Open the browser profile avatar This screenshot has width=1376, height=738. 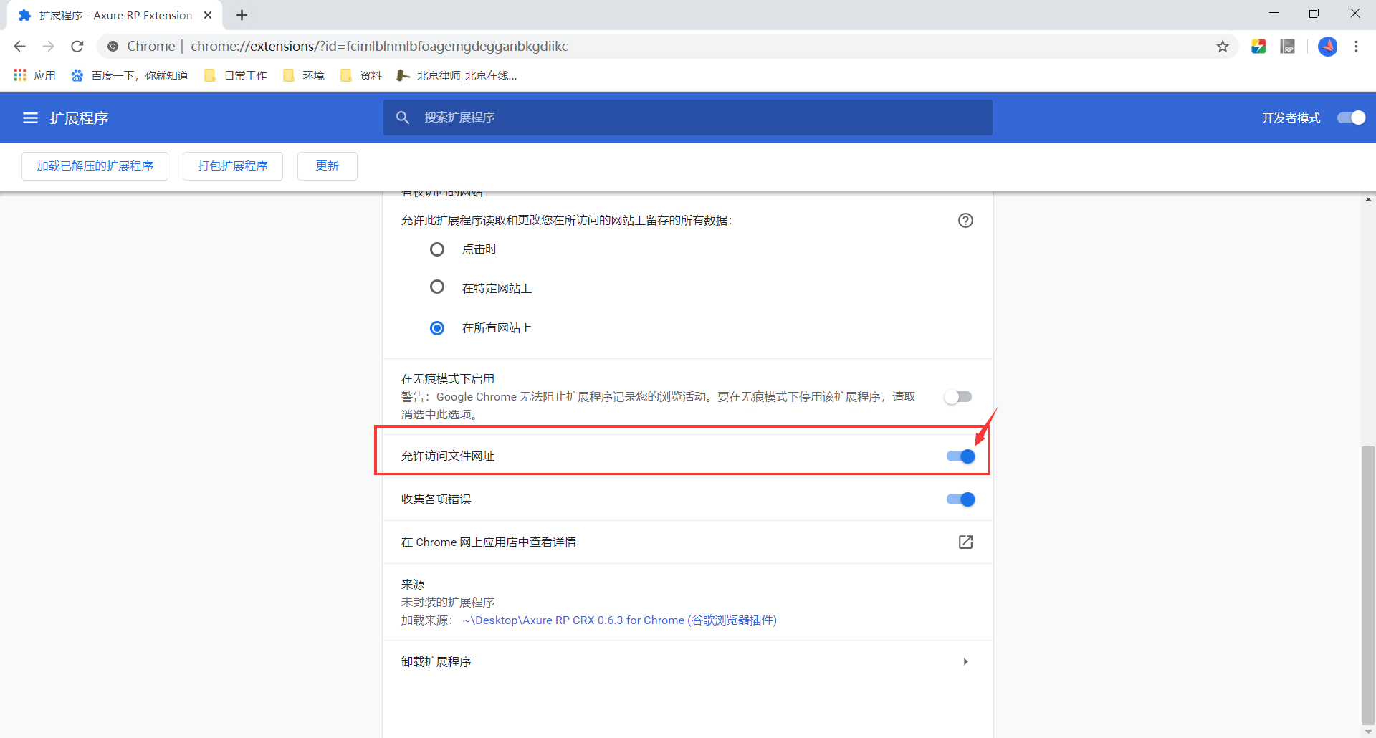pos(1328,46)
